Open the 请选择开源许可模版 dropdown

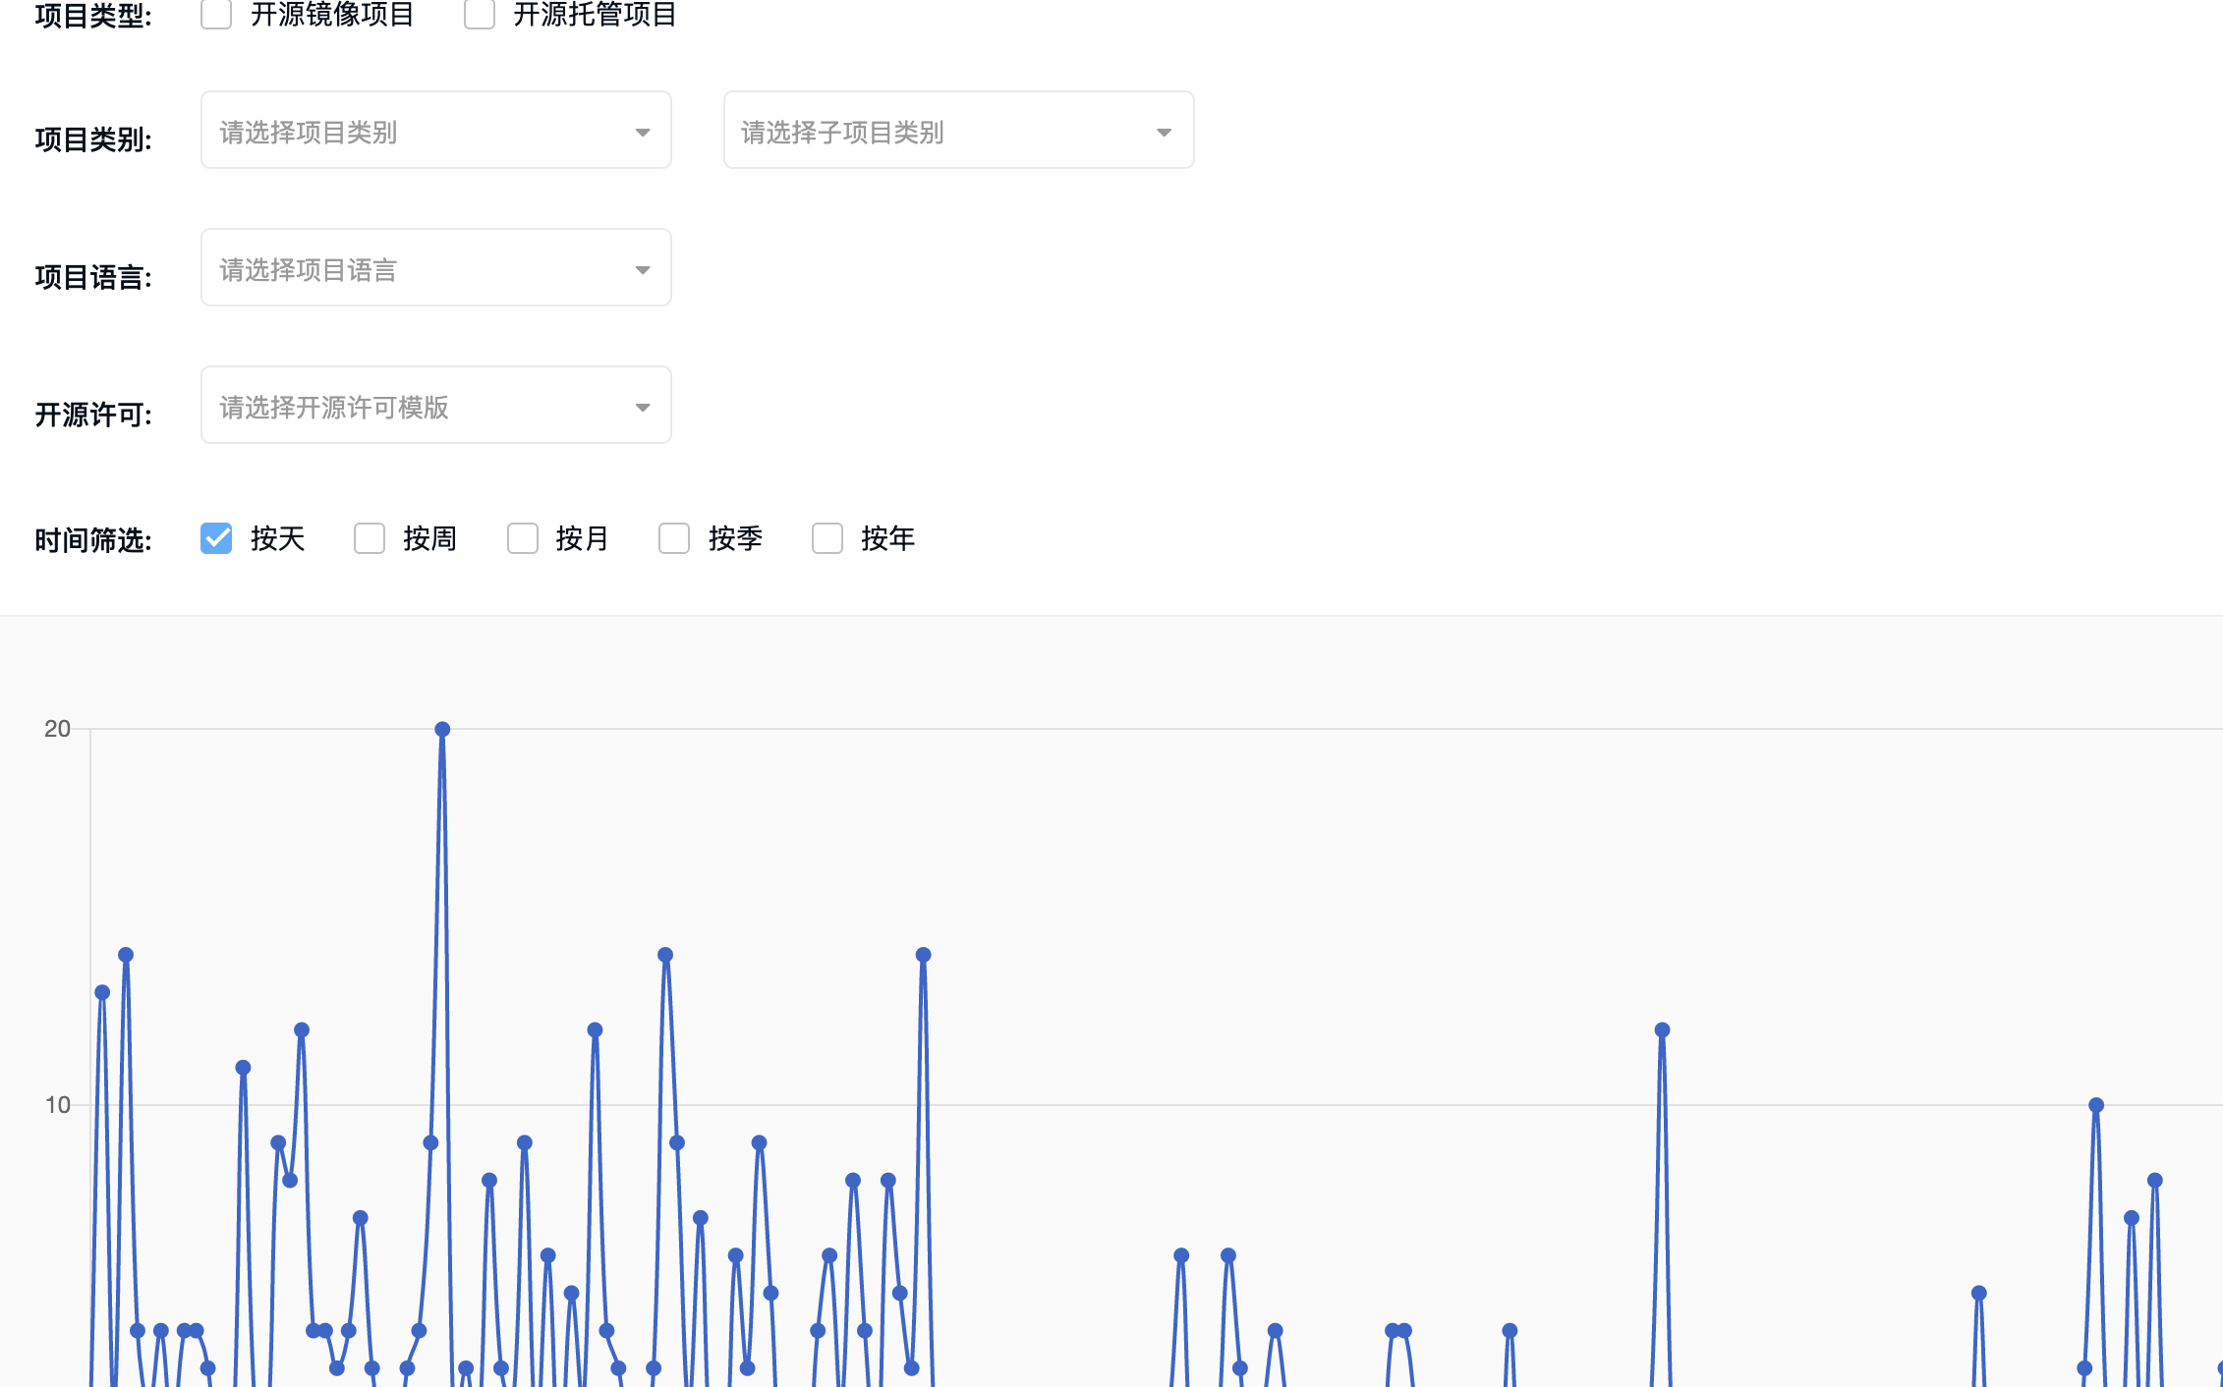click(x=436, y=405)
